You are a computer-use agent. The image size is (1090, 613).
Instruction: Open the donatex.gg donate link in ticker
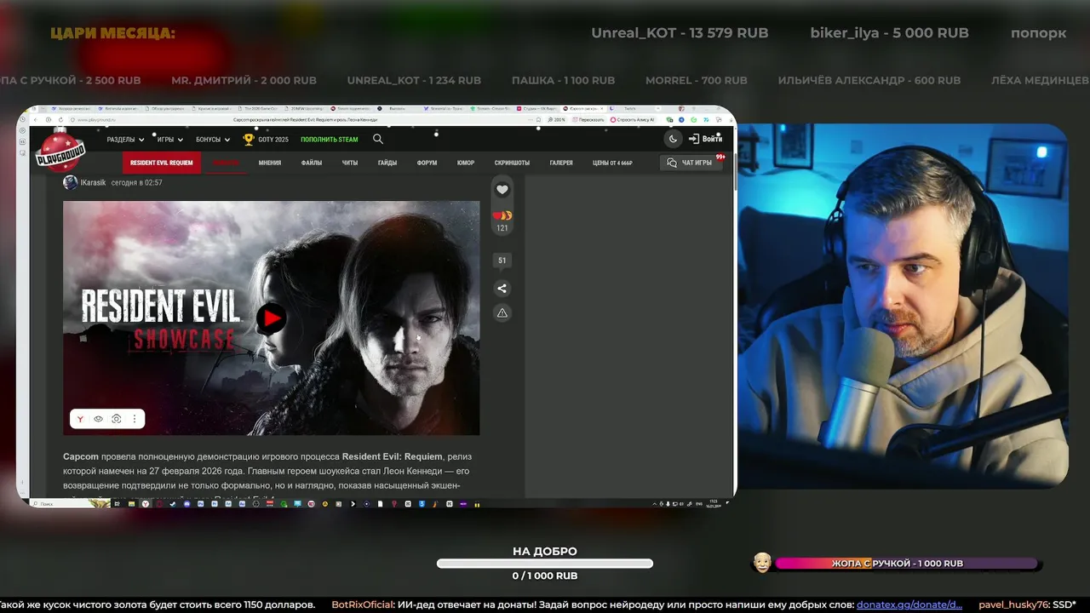tap(909, 604)
